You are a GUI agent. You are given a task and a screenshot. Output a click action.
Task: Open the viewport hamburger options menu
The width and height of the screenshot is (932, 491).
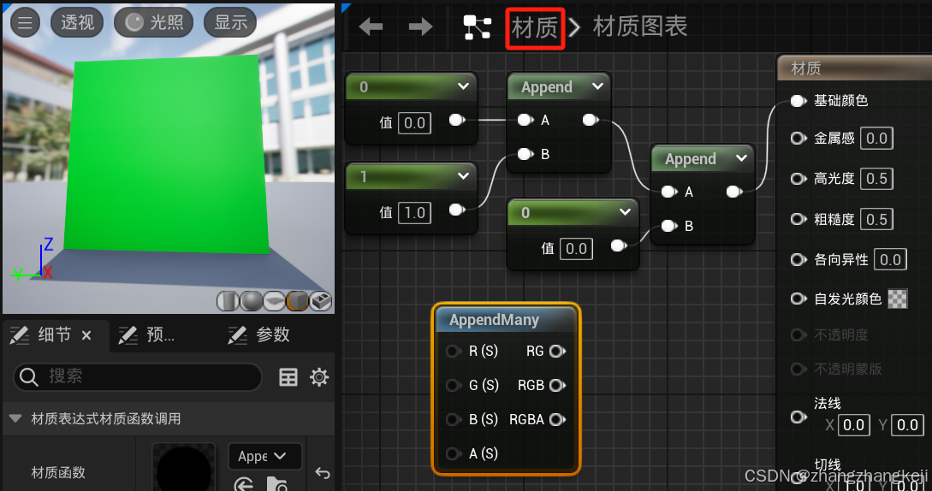[25, 22]
